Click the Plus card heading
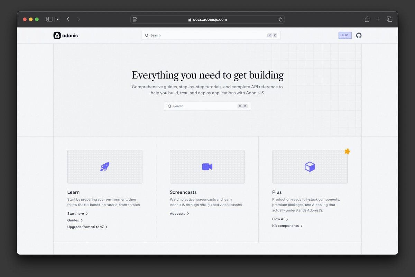The image size is (415, 277). click(277, 192)
